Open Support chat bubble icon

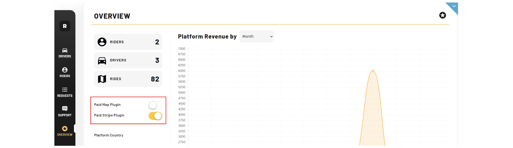[x=65, y=108]
